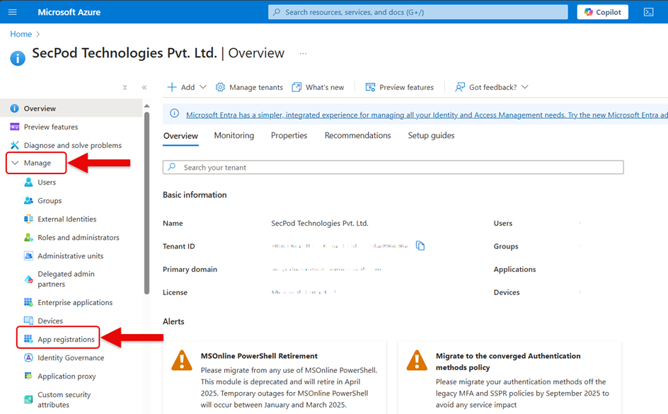Viewport: 668px width, 414px height.
Task: Click the Migrate to converged Authentication alert heading
Action: [x=508, y=362]
